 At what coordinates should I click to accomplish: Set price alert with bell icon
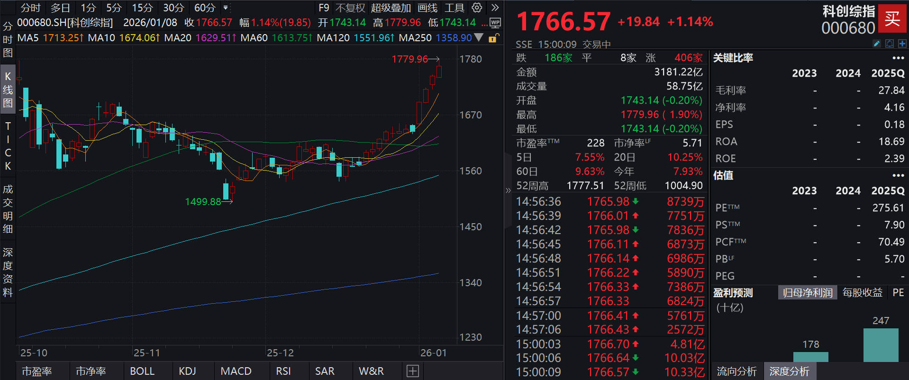[890, 44]
